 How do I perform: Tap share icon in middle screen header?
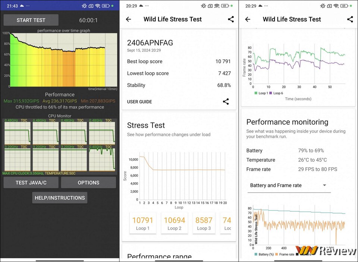tap(231, 19)
